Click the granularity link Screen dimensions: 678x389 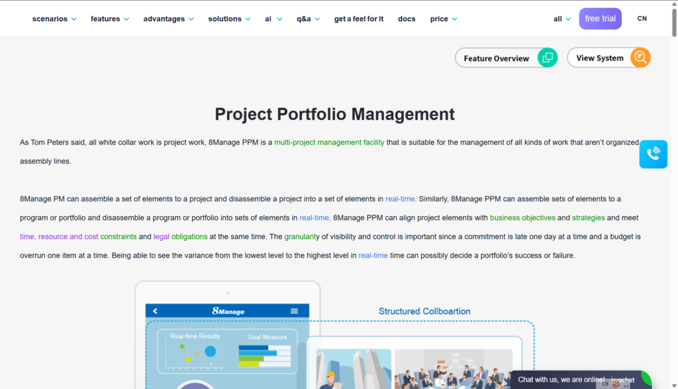coord(302,237)
